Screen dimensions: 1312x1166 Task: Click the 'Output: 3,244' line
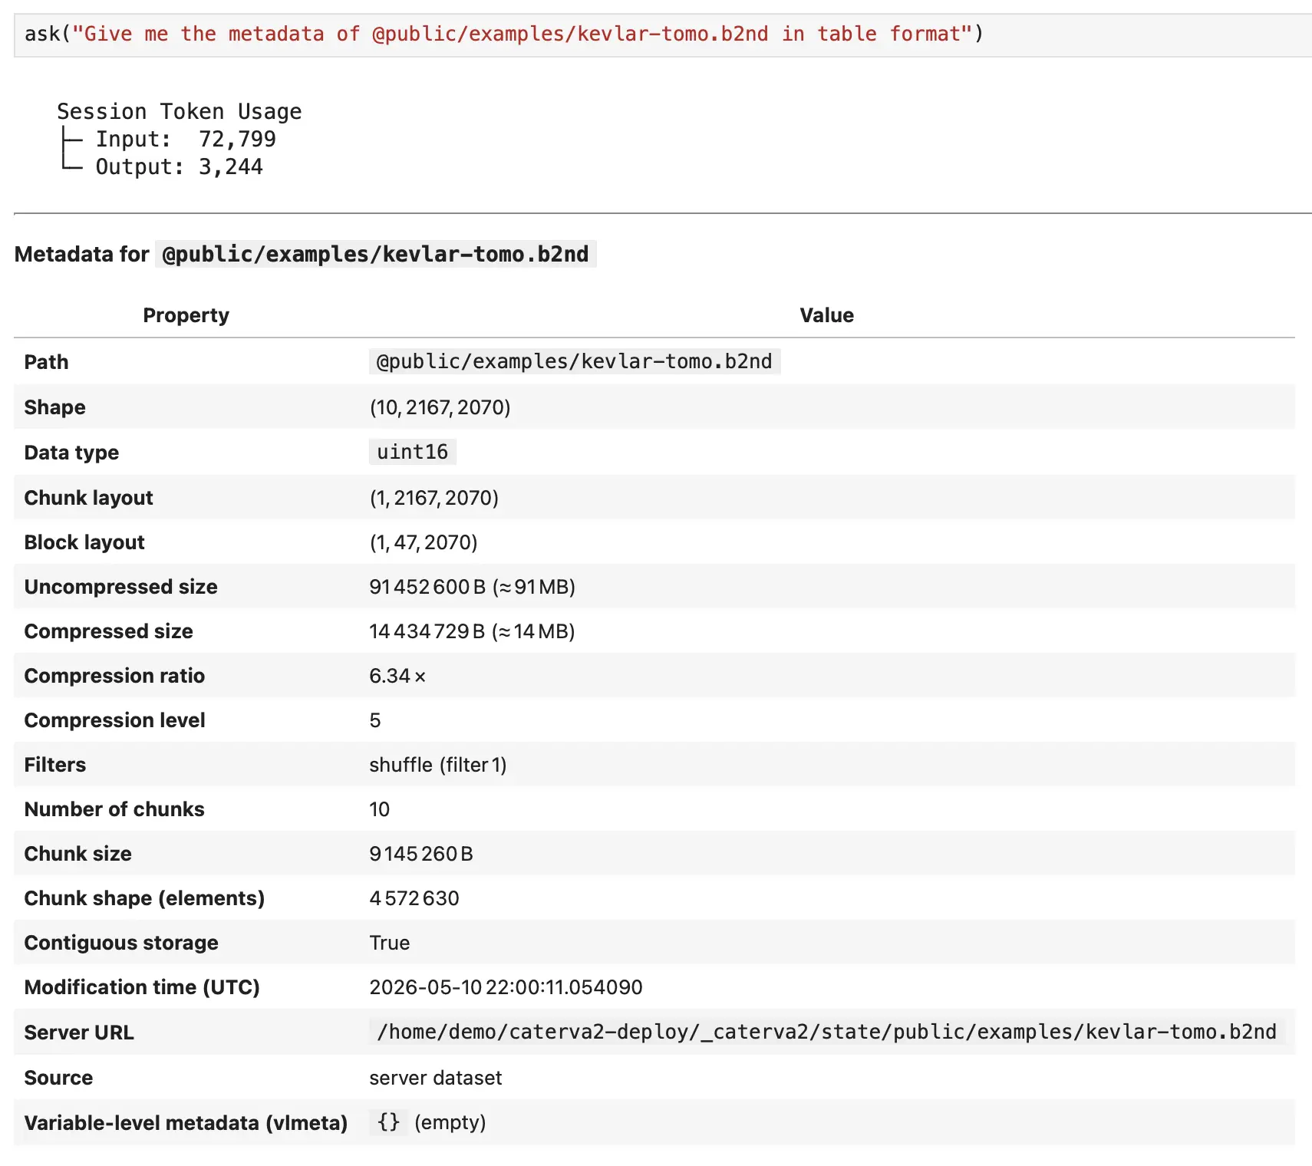coord(180,167)
